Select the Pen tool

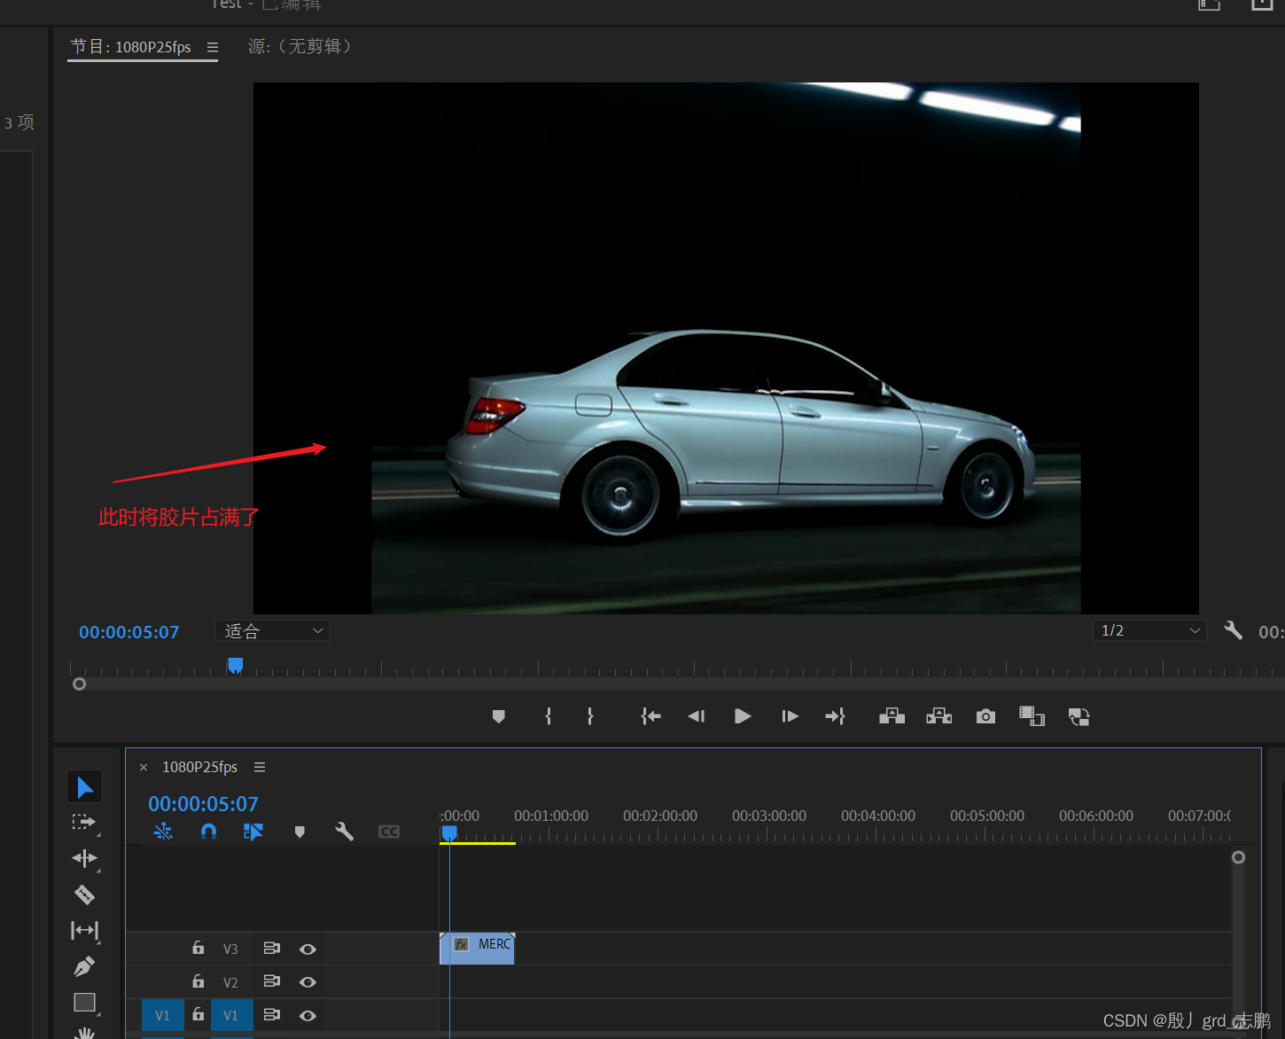[84, 965]
